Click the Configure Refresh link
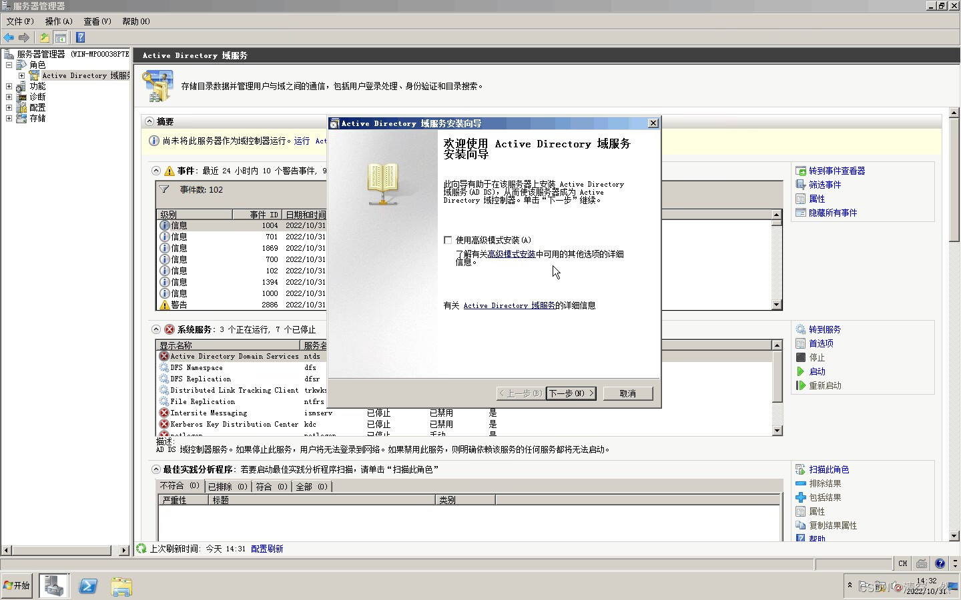Image resolution: width=961 pixels, height=600 pixels. 267,549
